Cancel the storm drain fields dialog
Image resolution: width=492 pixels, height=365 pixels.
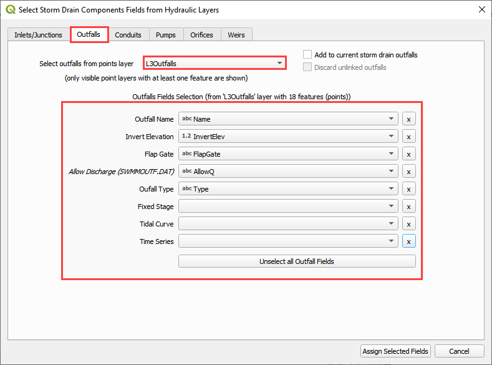pyautogui.click(x=459, y=351)
